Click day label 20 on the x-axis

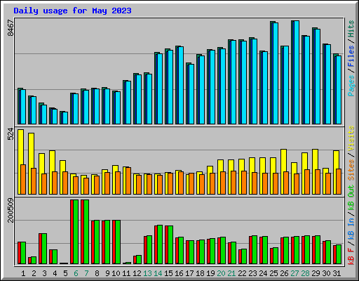click(221, 273)
